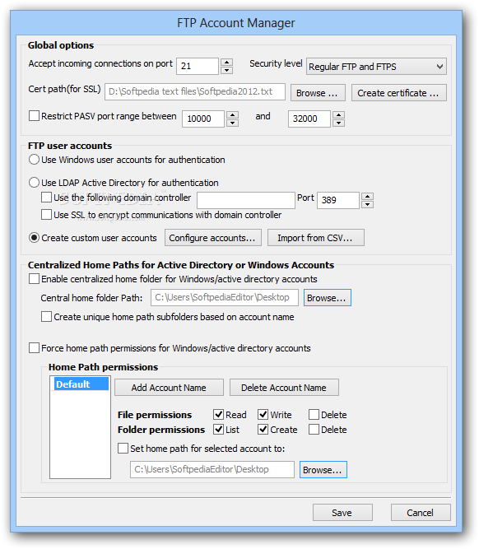This screenshot has height=549, width=479.
Task: Click Delete Account Name button
Action: (284, 388)
